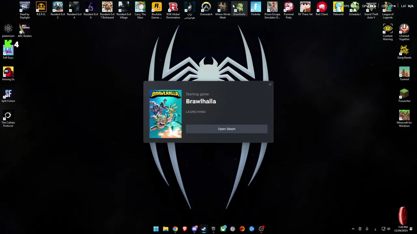
Task: Select the plutonium desktop icon
Action: 8,31
